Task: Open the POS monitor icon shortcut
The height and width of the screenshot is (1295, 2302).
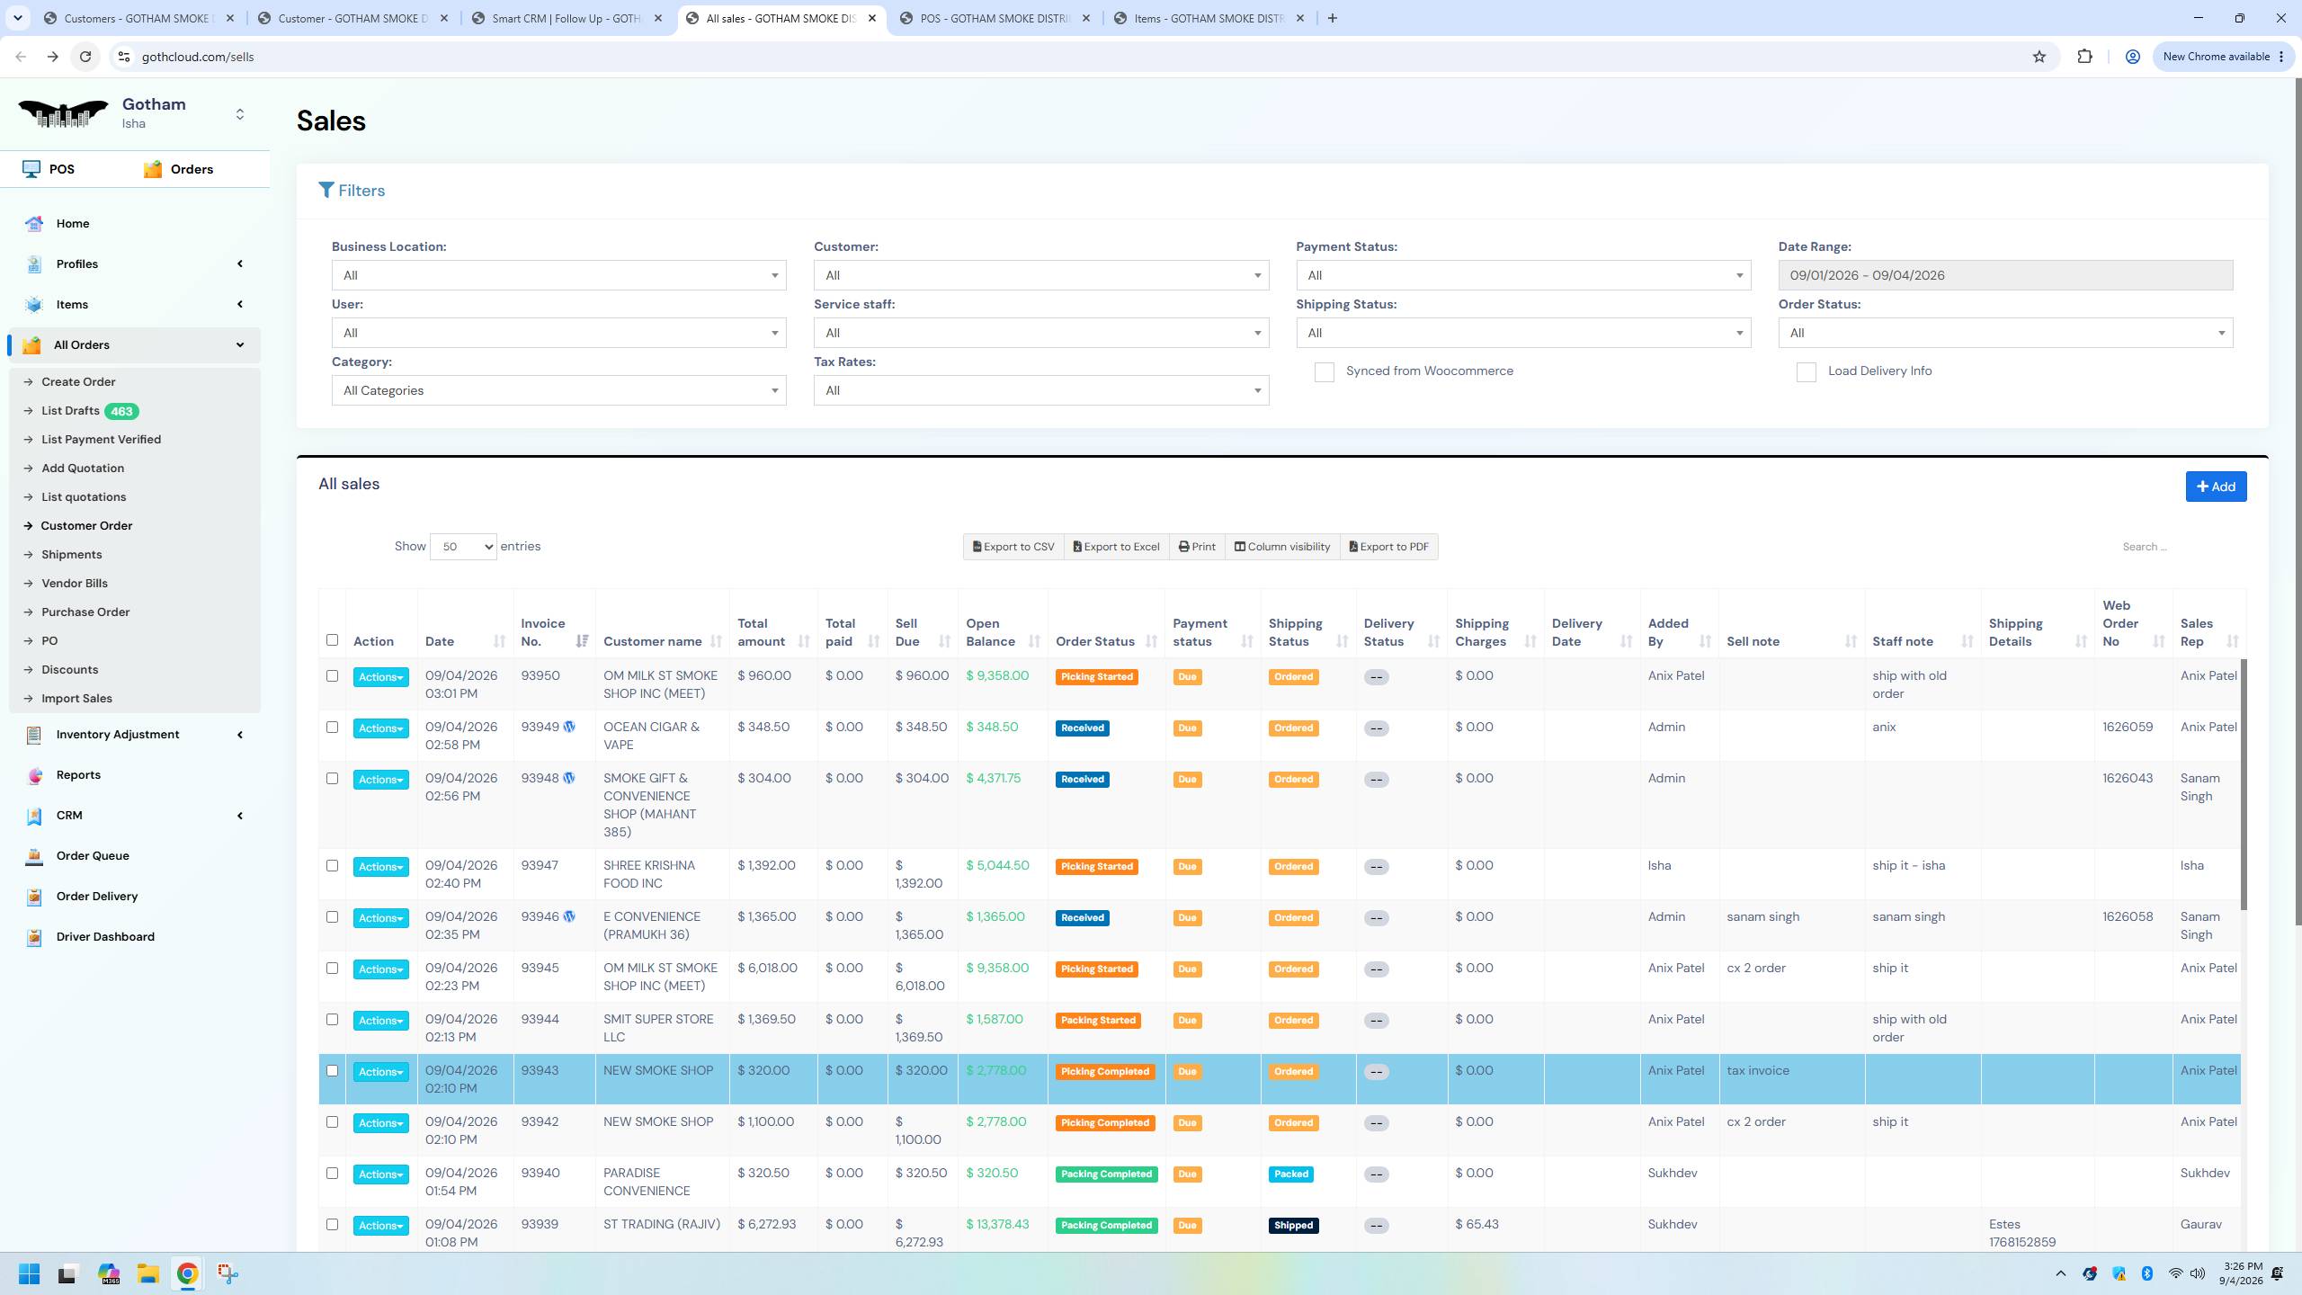Action: [x=31, y=169]
